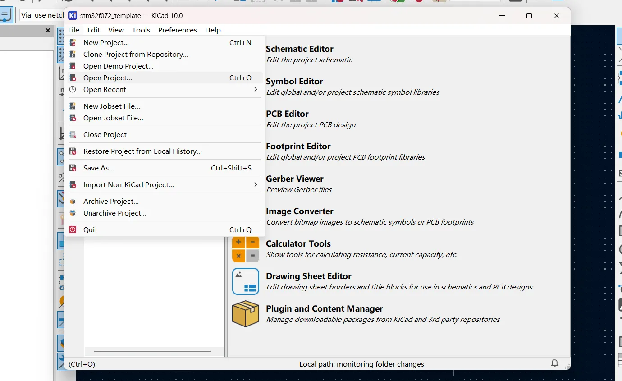Click the project files panel horizontal scrollbar
The width and height of the screenshot is (622, 381).
[152, 351]
